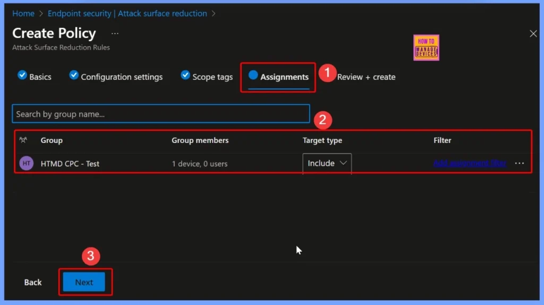Screen dimensions: 544x305
Task: Click the Next button
Action: click(x=84, y=282)
